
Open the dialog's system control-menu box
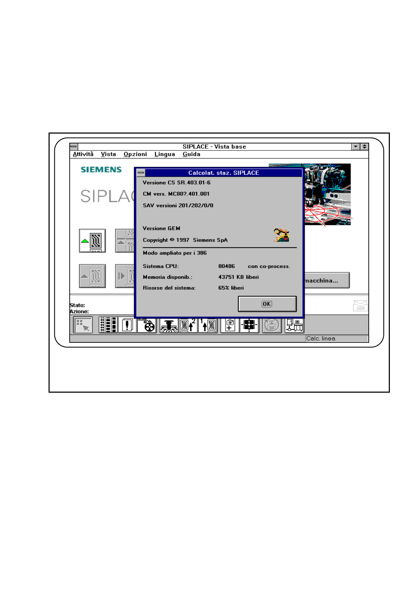click(141, 173)
